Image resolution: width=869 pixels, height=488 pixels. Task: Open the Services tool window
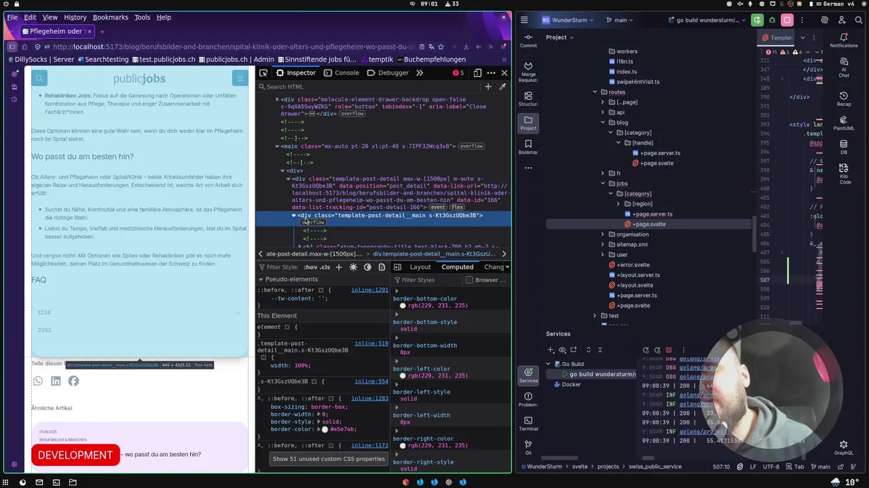(528, 375)
